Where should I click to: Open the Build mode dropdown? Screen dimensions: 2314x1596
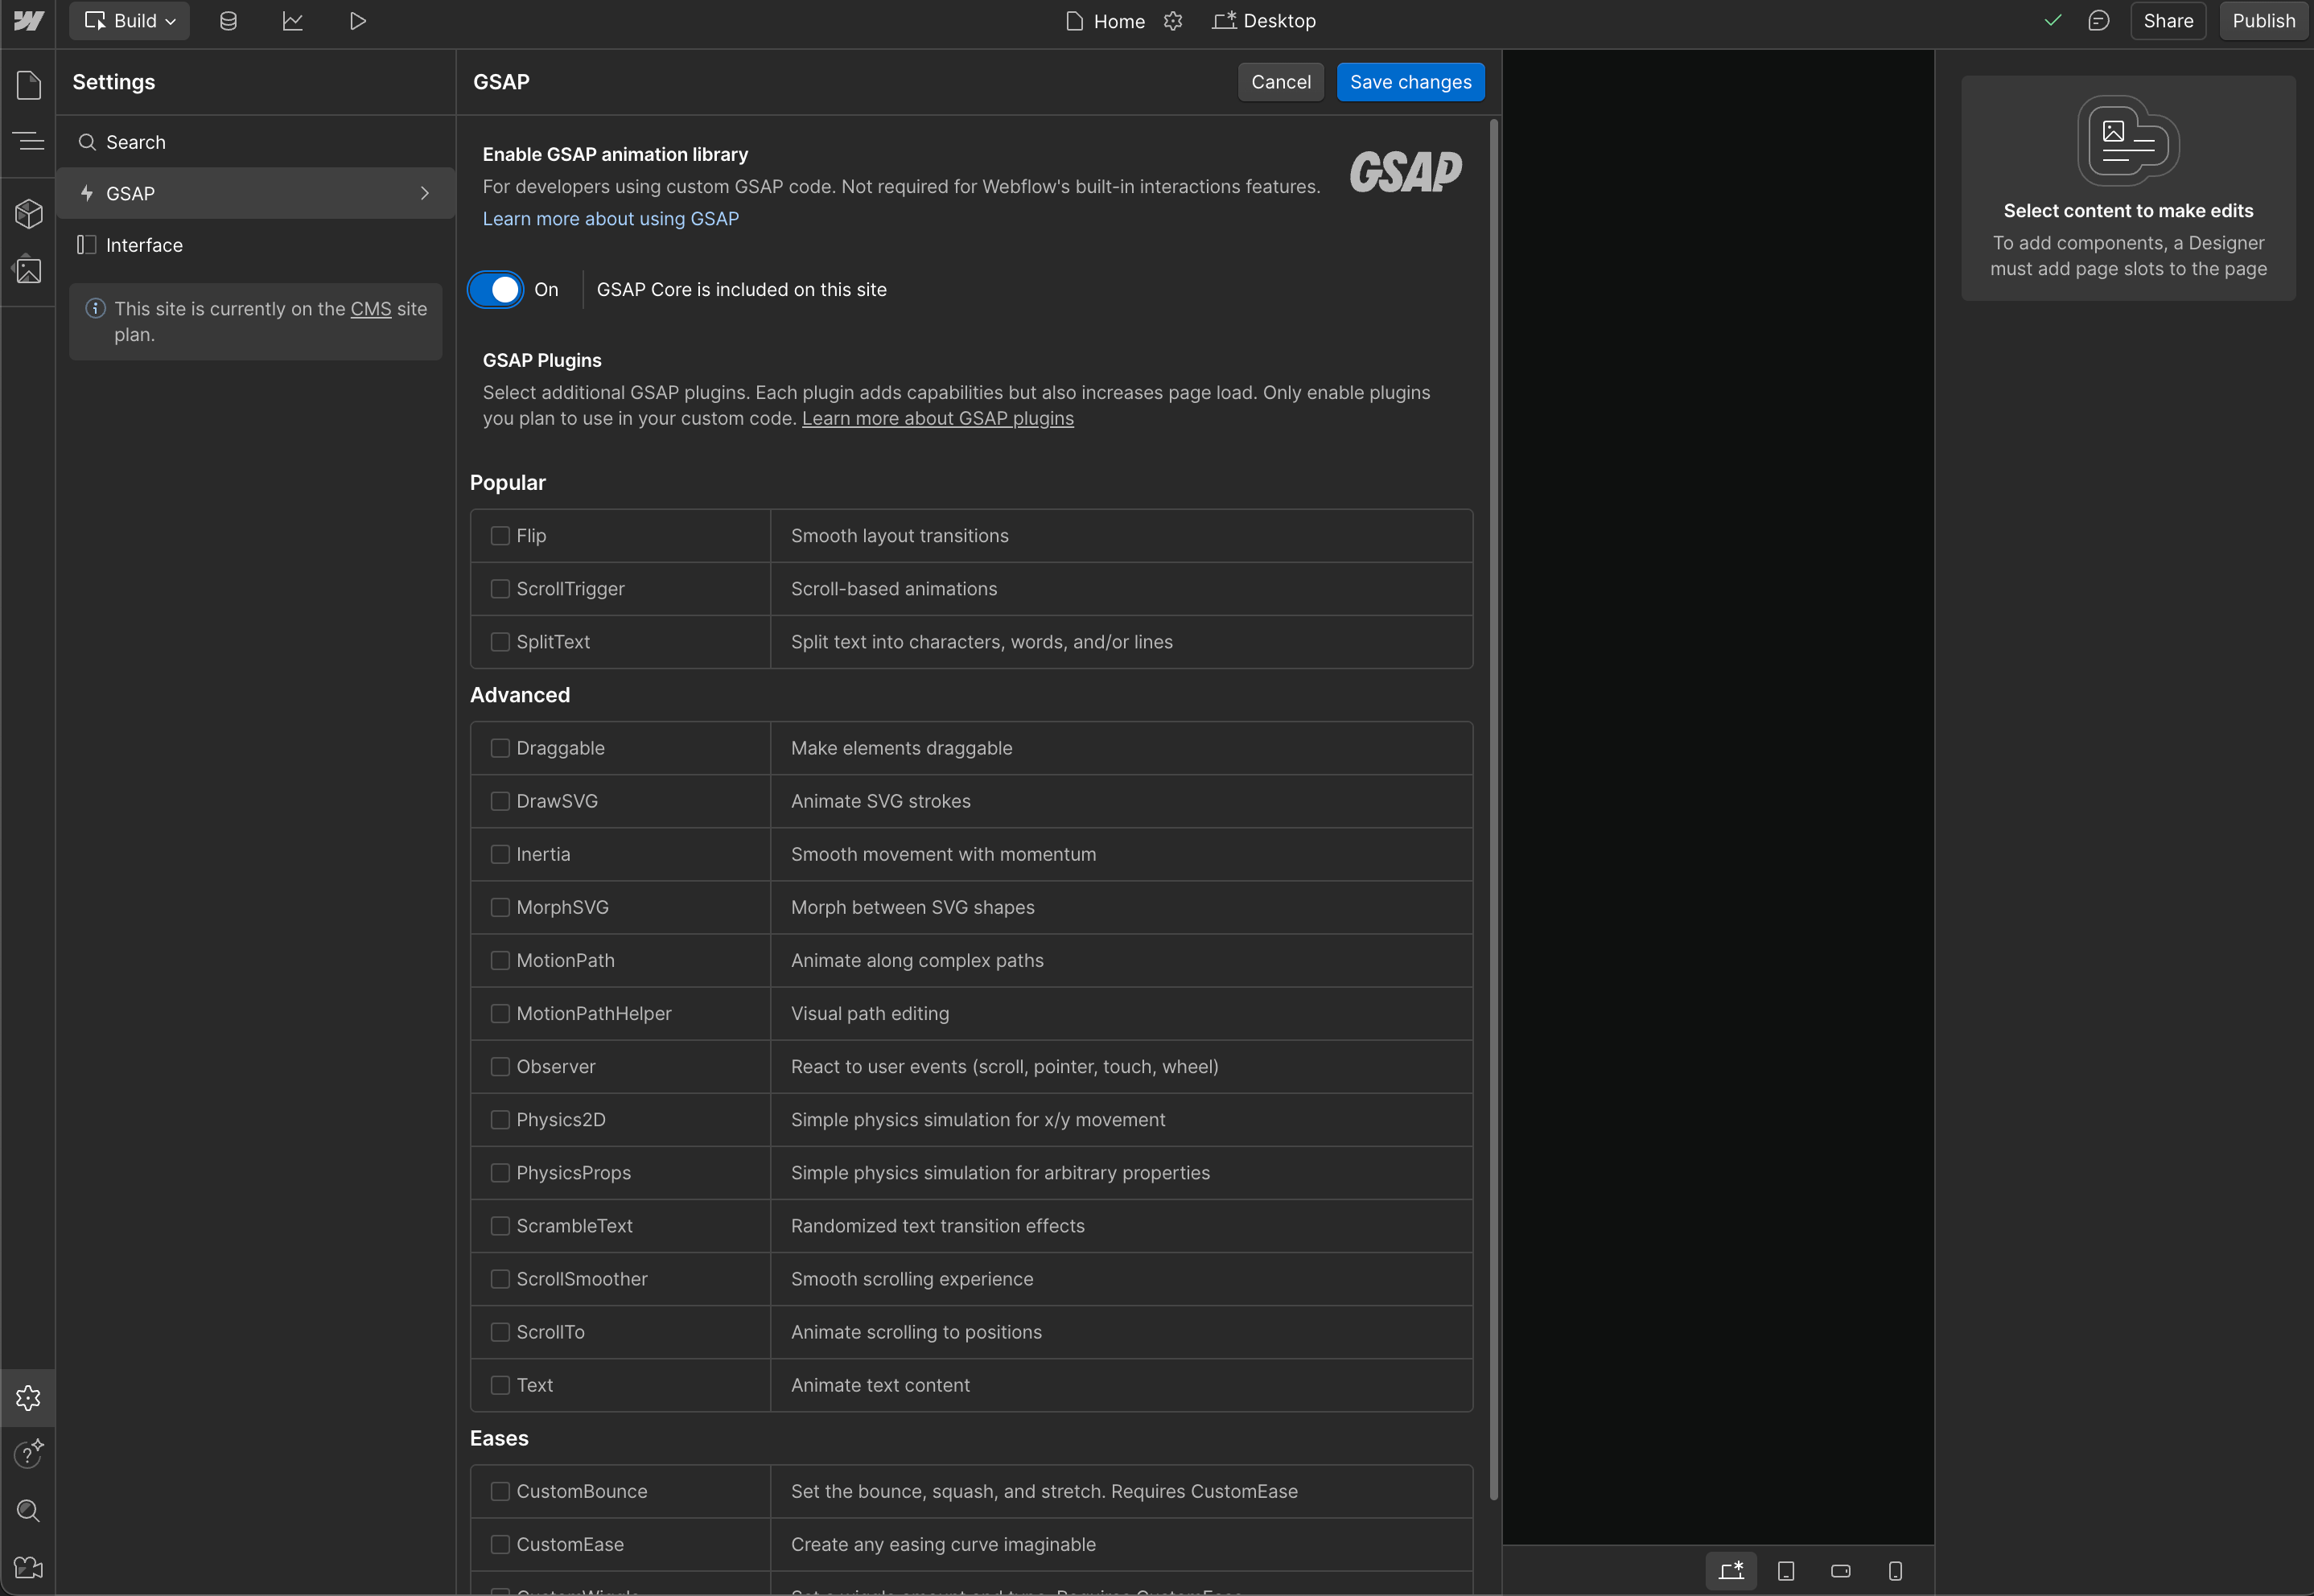[130, 21]
